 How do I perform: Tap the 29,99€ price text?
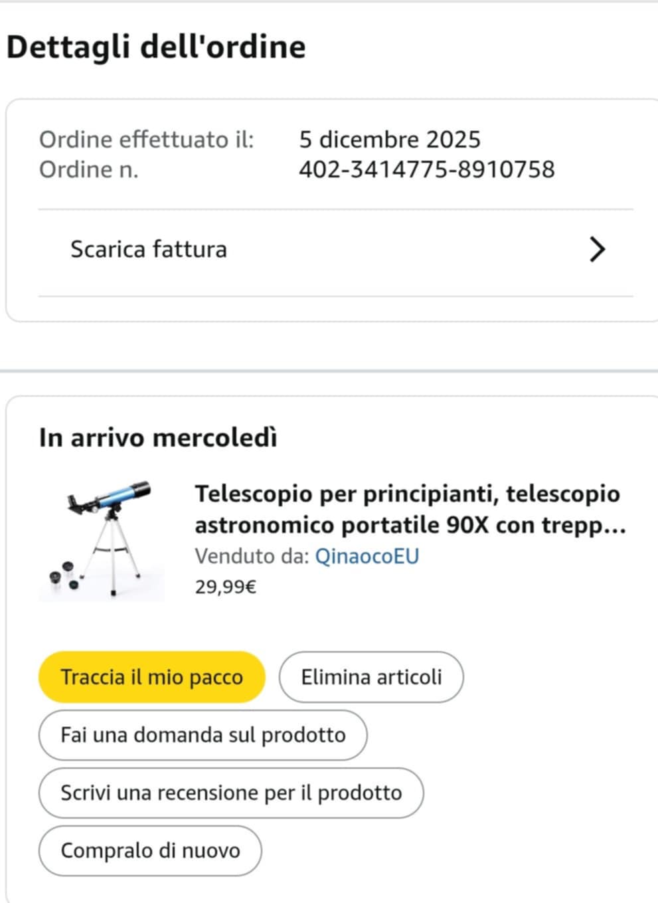click(226, 587)
